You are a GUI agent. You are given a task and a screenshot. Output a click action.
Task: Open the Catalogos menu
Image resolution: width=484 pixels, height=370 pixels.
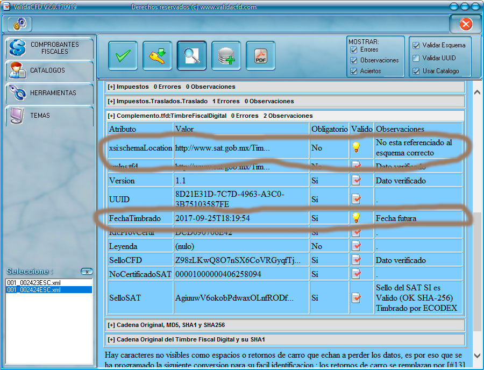49,70
